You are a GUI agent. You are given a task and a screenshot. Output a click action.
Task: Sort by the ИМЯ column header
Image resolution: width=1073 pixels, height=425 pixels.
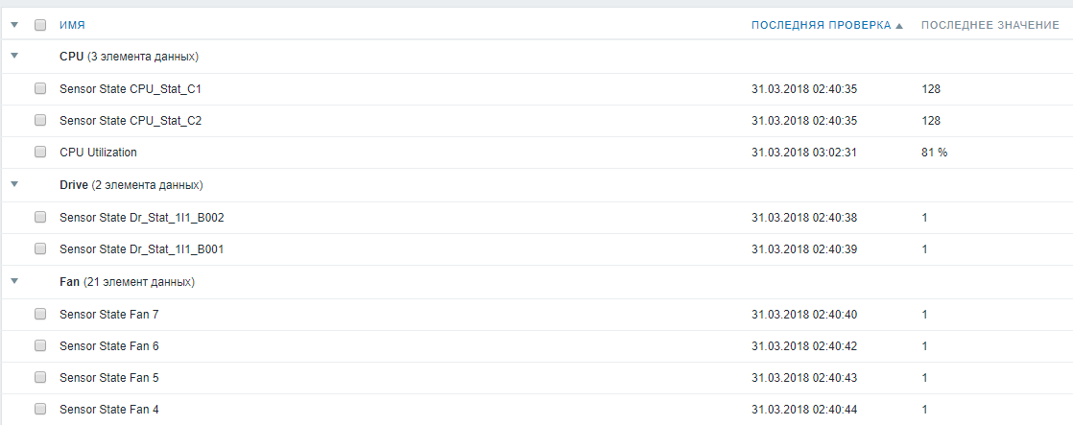pyautogui.click(x=73, y=25)
